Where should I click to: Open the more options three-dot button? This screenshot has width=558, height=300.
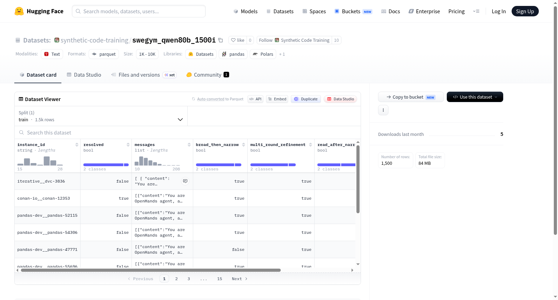pos(383,110)
